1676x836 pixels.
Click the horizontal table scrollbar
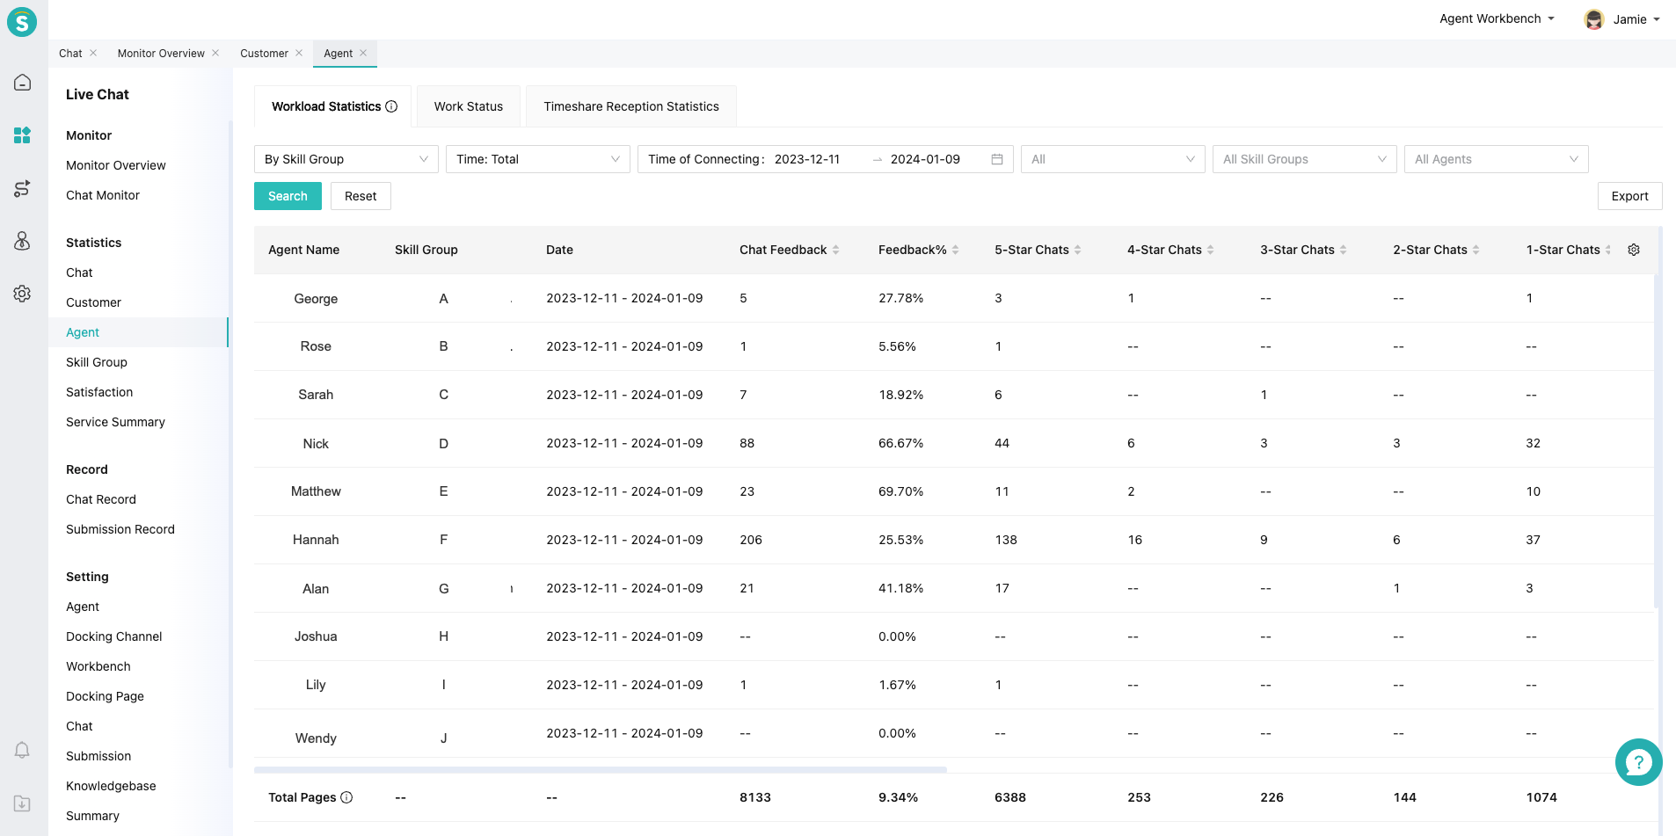point(601,769)
